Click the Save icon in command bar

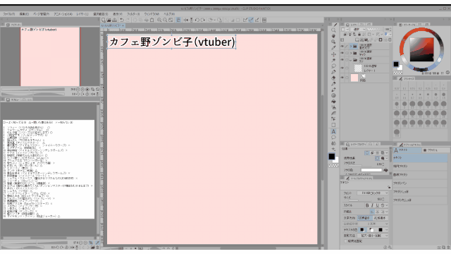[x=114, y=20]
